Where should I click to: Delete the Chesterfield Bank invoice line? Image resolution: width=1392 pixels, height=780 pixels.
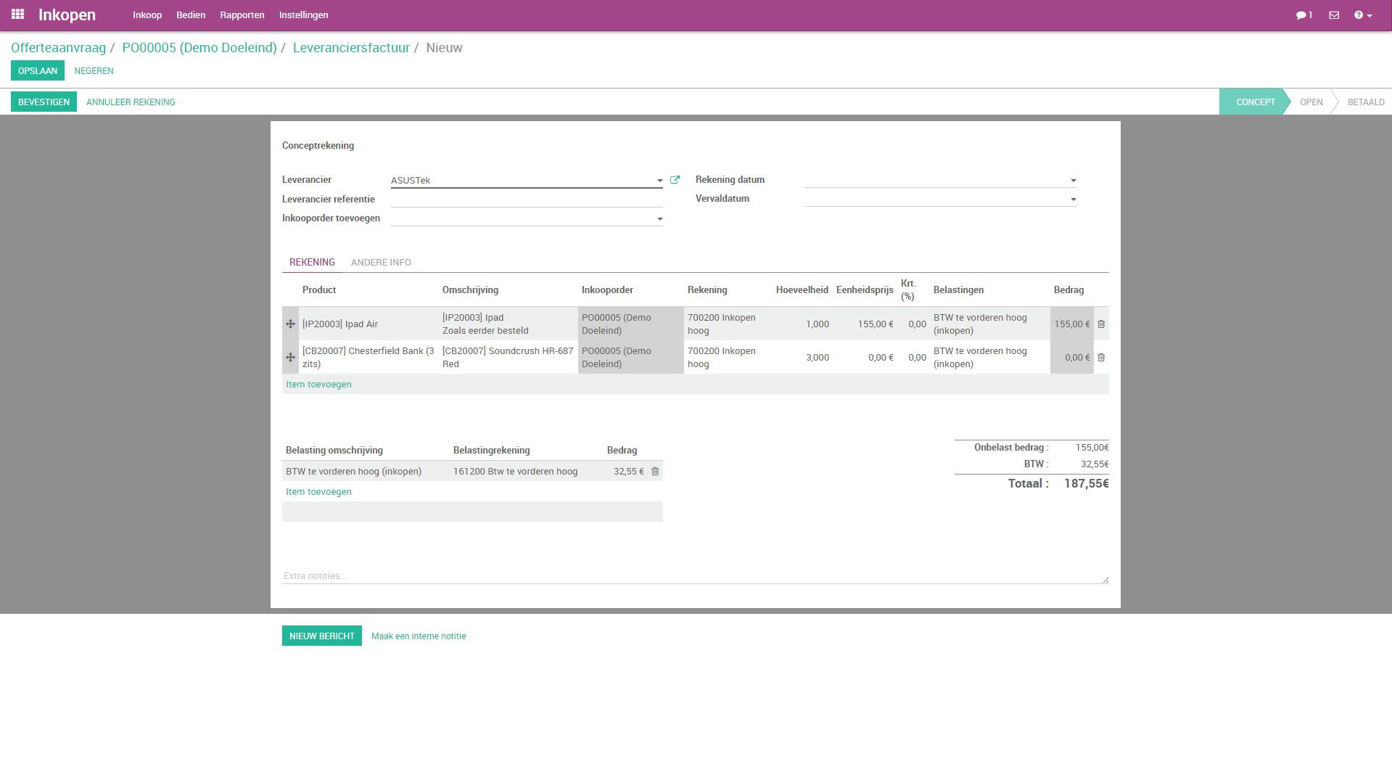coord(1100,358)
